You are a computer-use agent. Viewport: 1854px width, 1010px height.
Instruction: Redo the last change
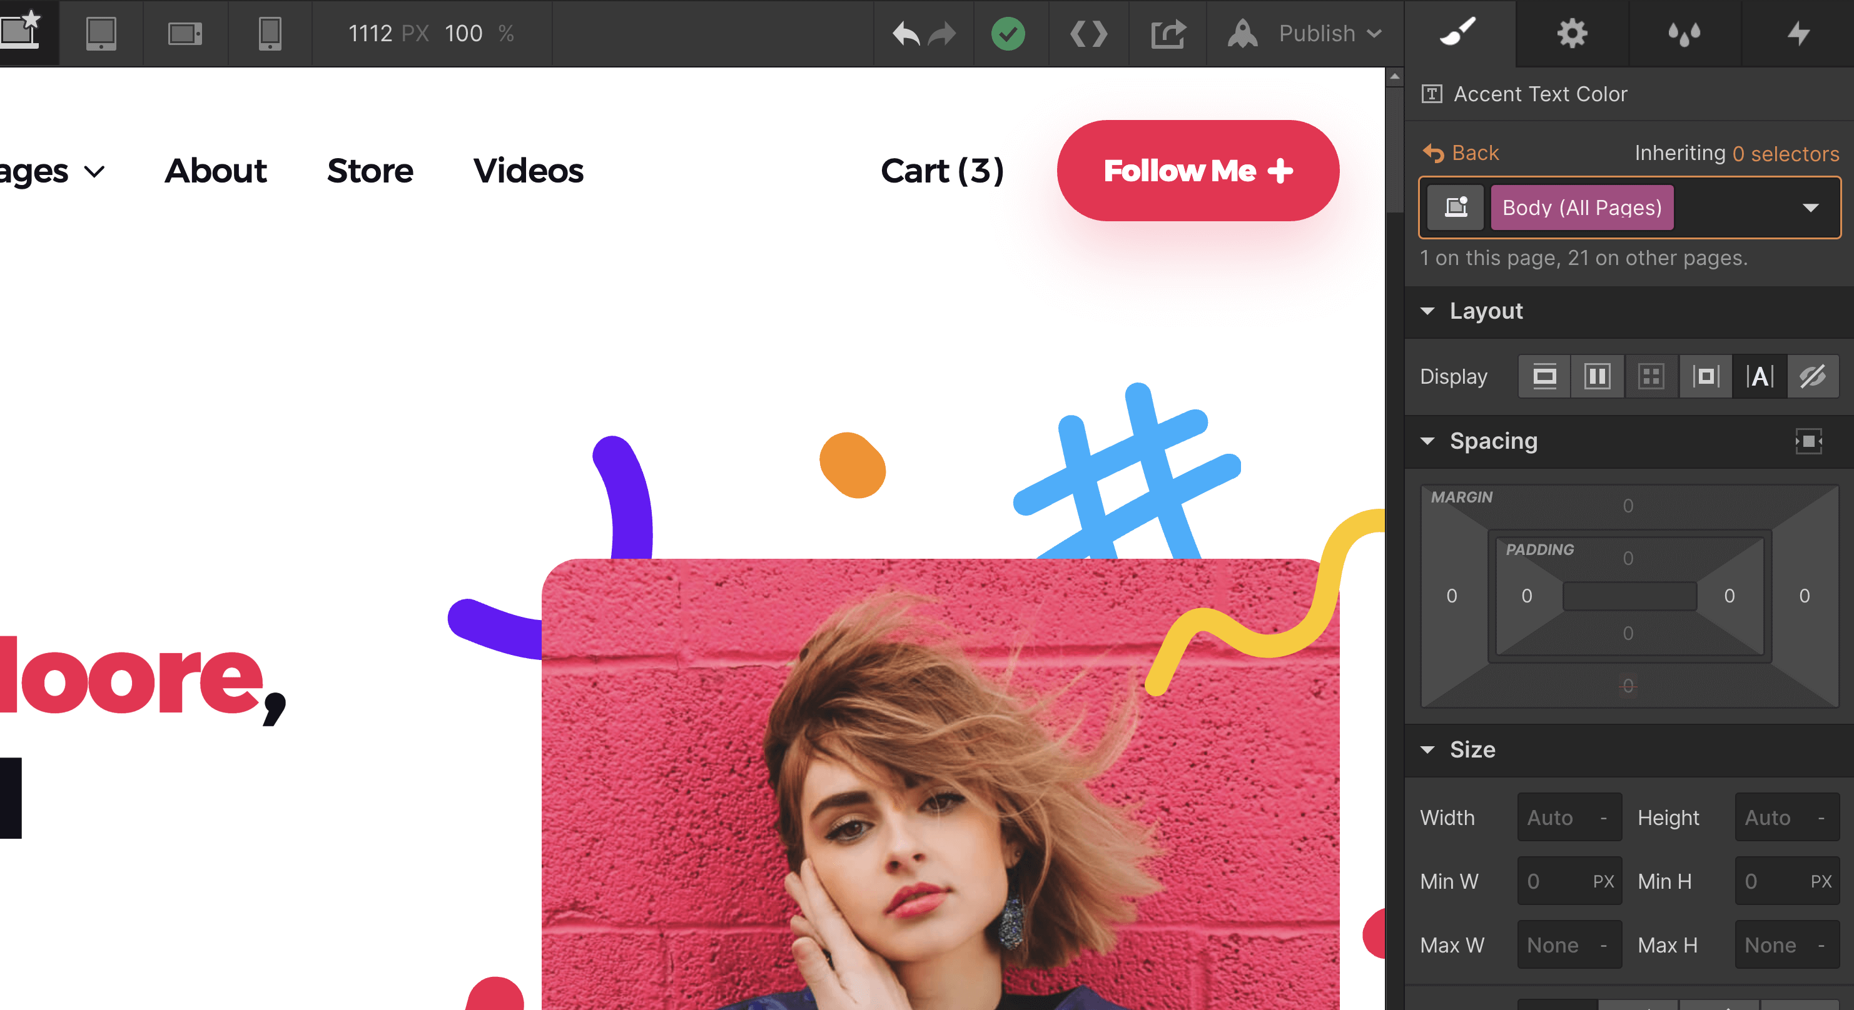941,33
